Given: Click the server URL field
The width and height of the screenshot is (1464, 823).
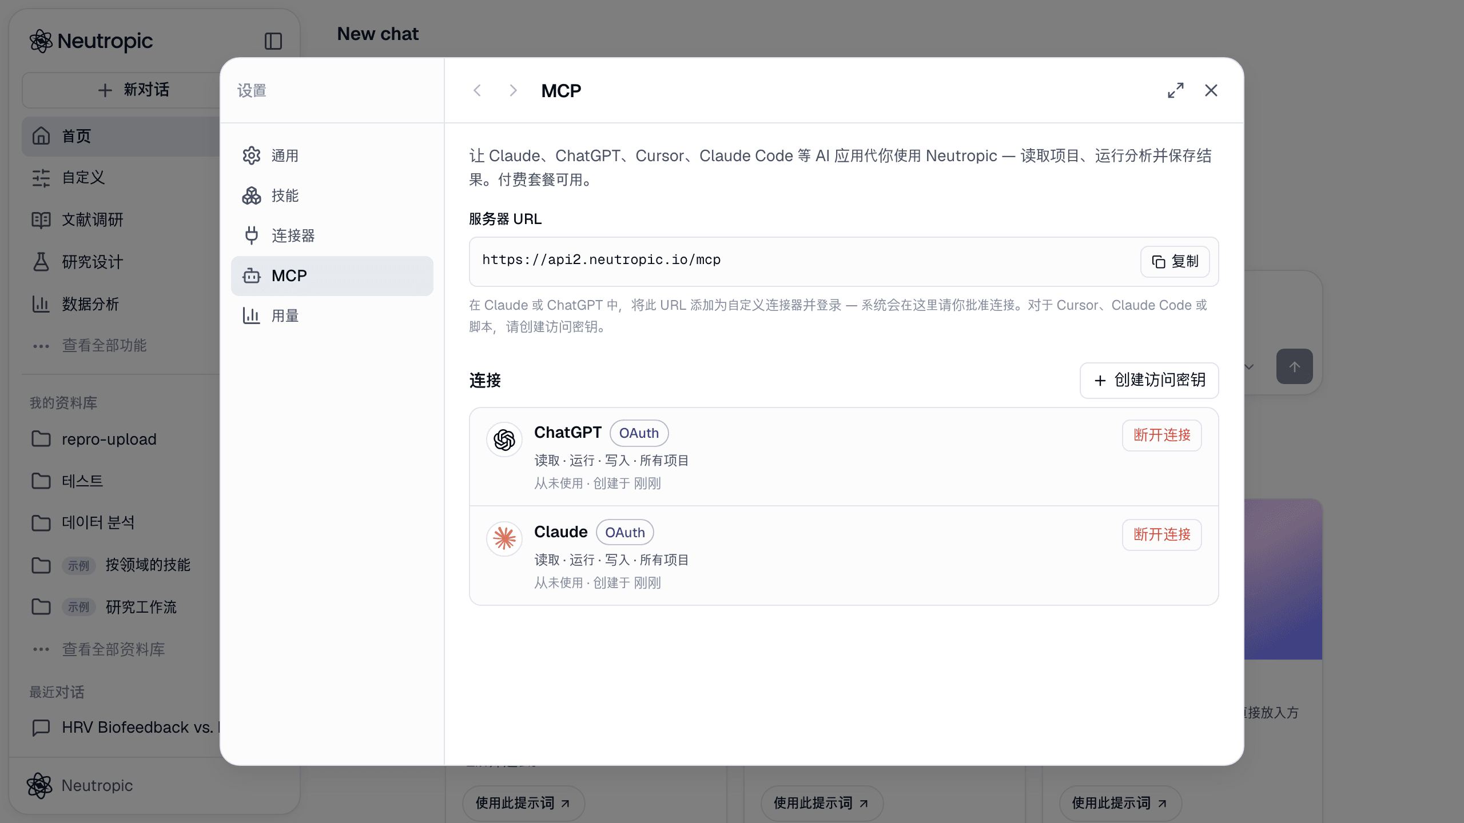Looking at the screenshot, I should click(844, 261).
